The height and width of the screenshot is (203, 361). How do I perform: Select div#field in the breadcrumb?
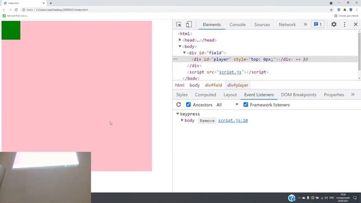click(213, 85)
